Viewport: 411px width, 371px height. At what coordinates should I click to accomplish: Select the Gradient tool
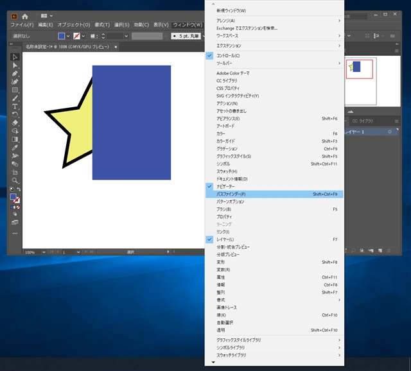point(15,139)
